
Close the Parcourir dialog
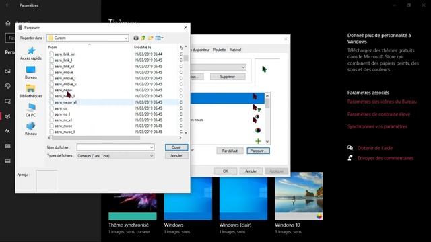tap(186, 27)
